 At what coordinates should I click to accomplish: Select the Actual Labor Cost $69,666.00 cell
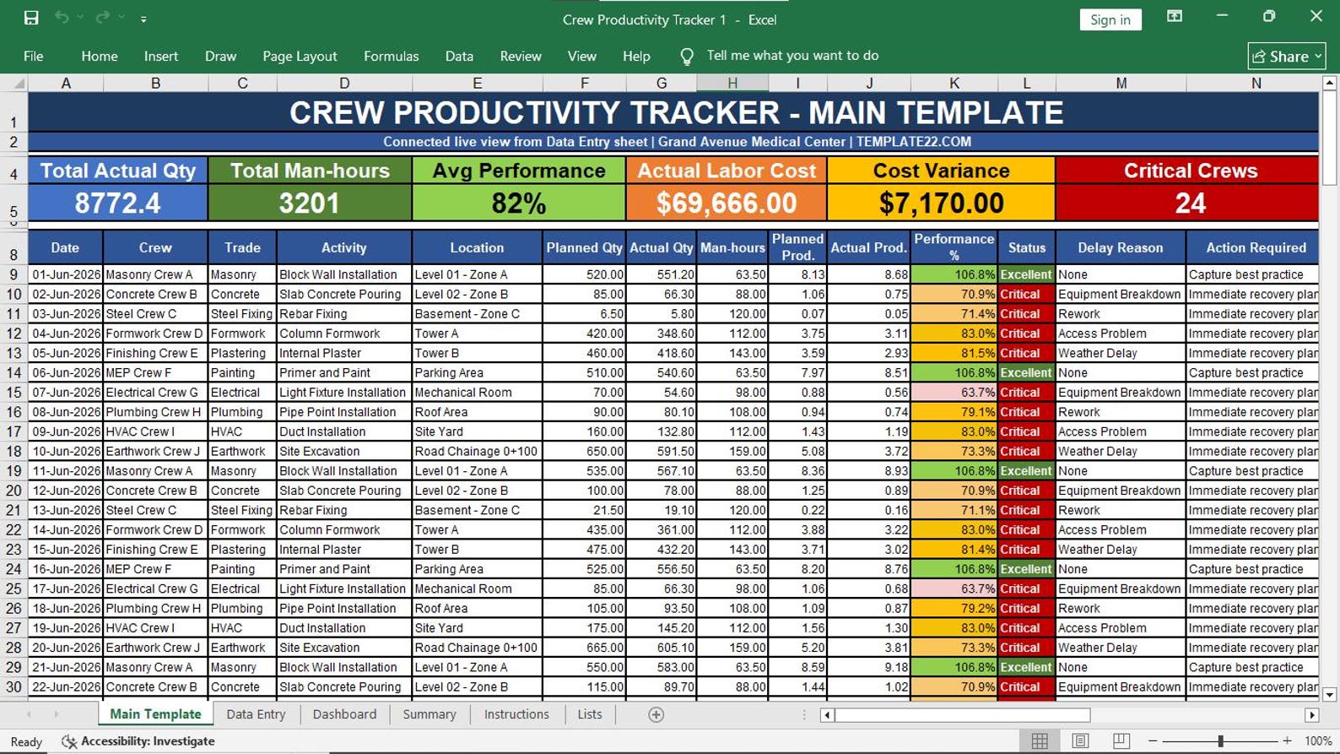tap(727, 203)
